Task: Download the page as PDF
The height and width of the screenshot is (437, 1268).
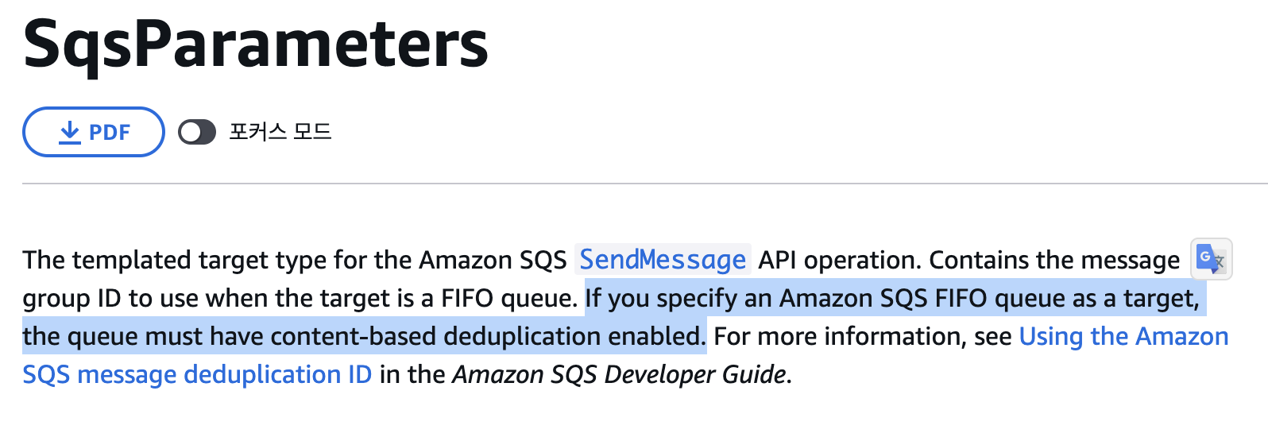Action: (x=94, y=132)
